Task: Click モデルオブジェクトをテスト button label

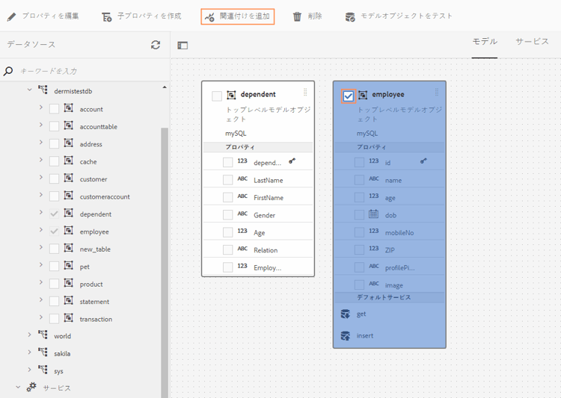Action: coord(407,16)
